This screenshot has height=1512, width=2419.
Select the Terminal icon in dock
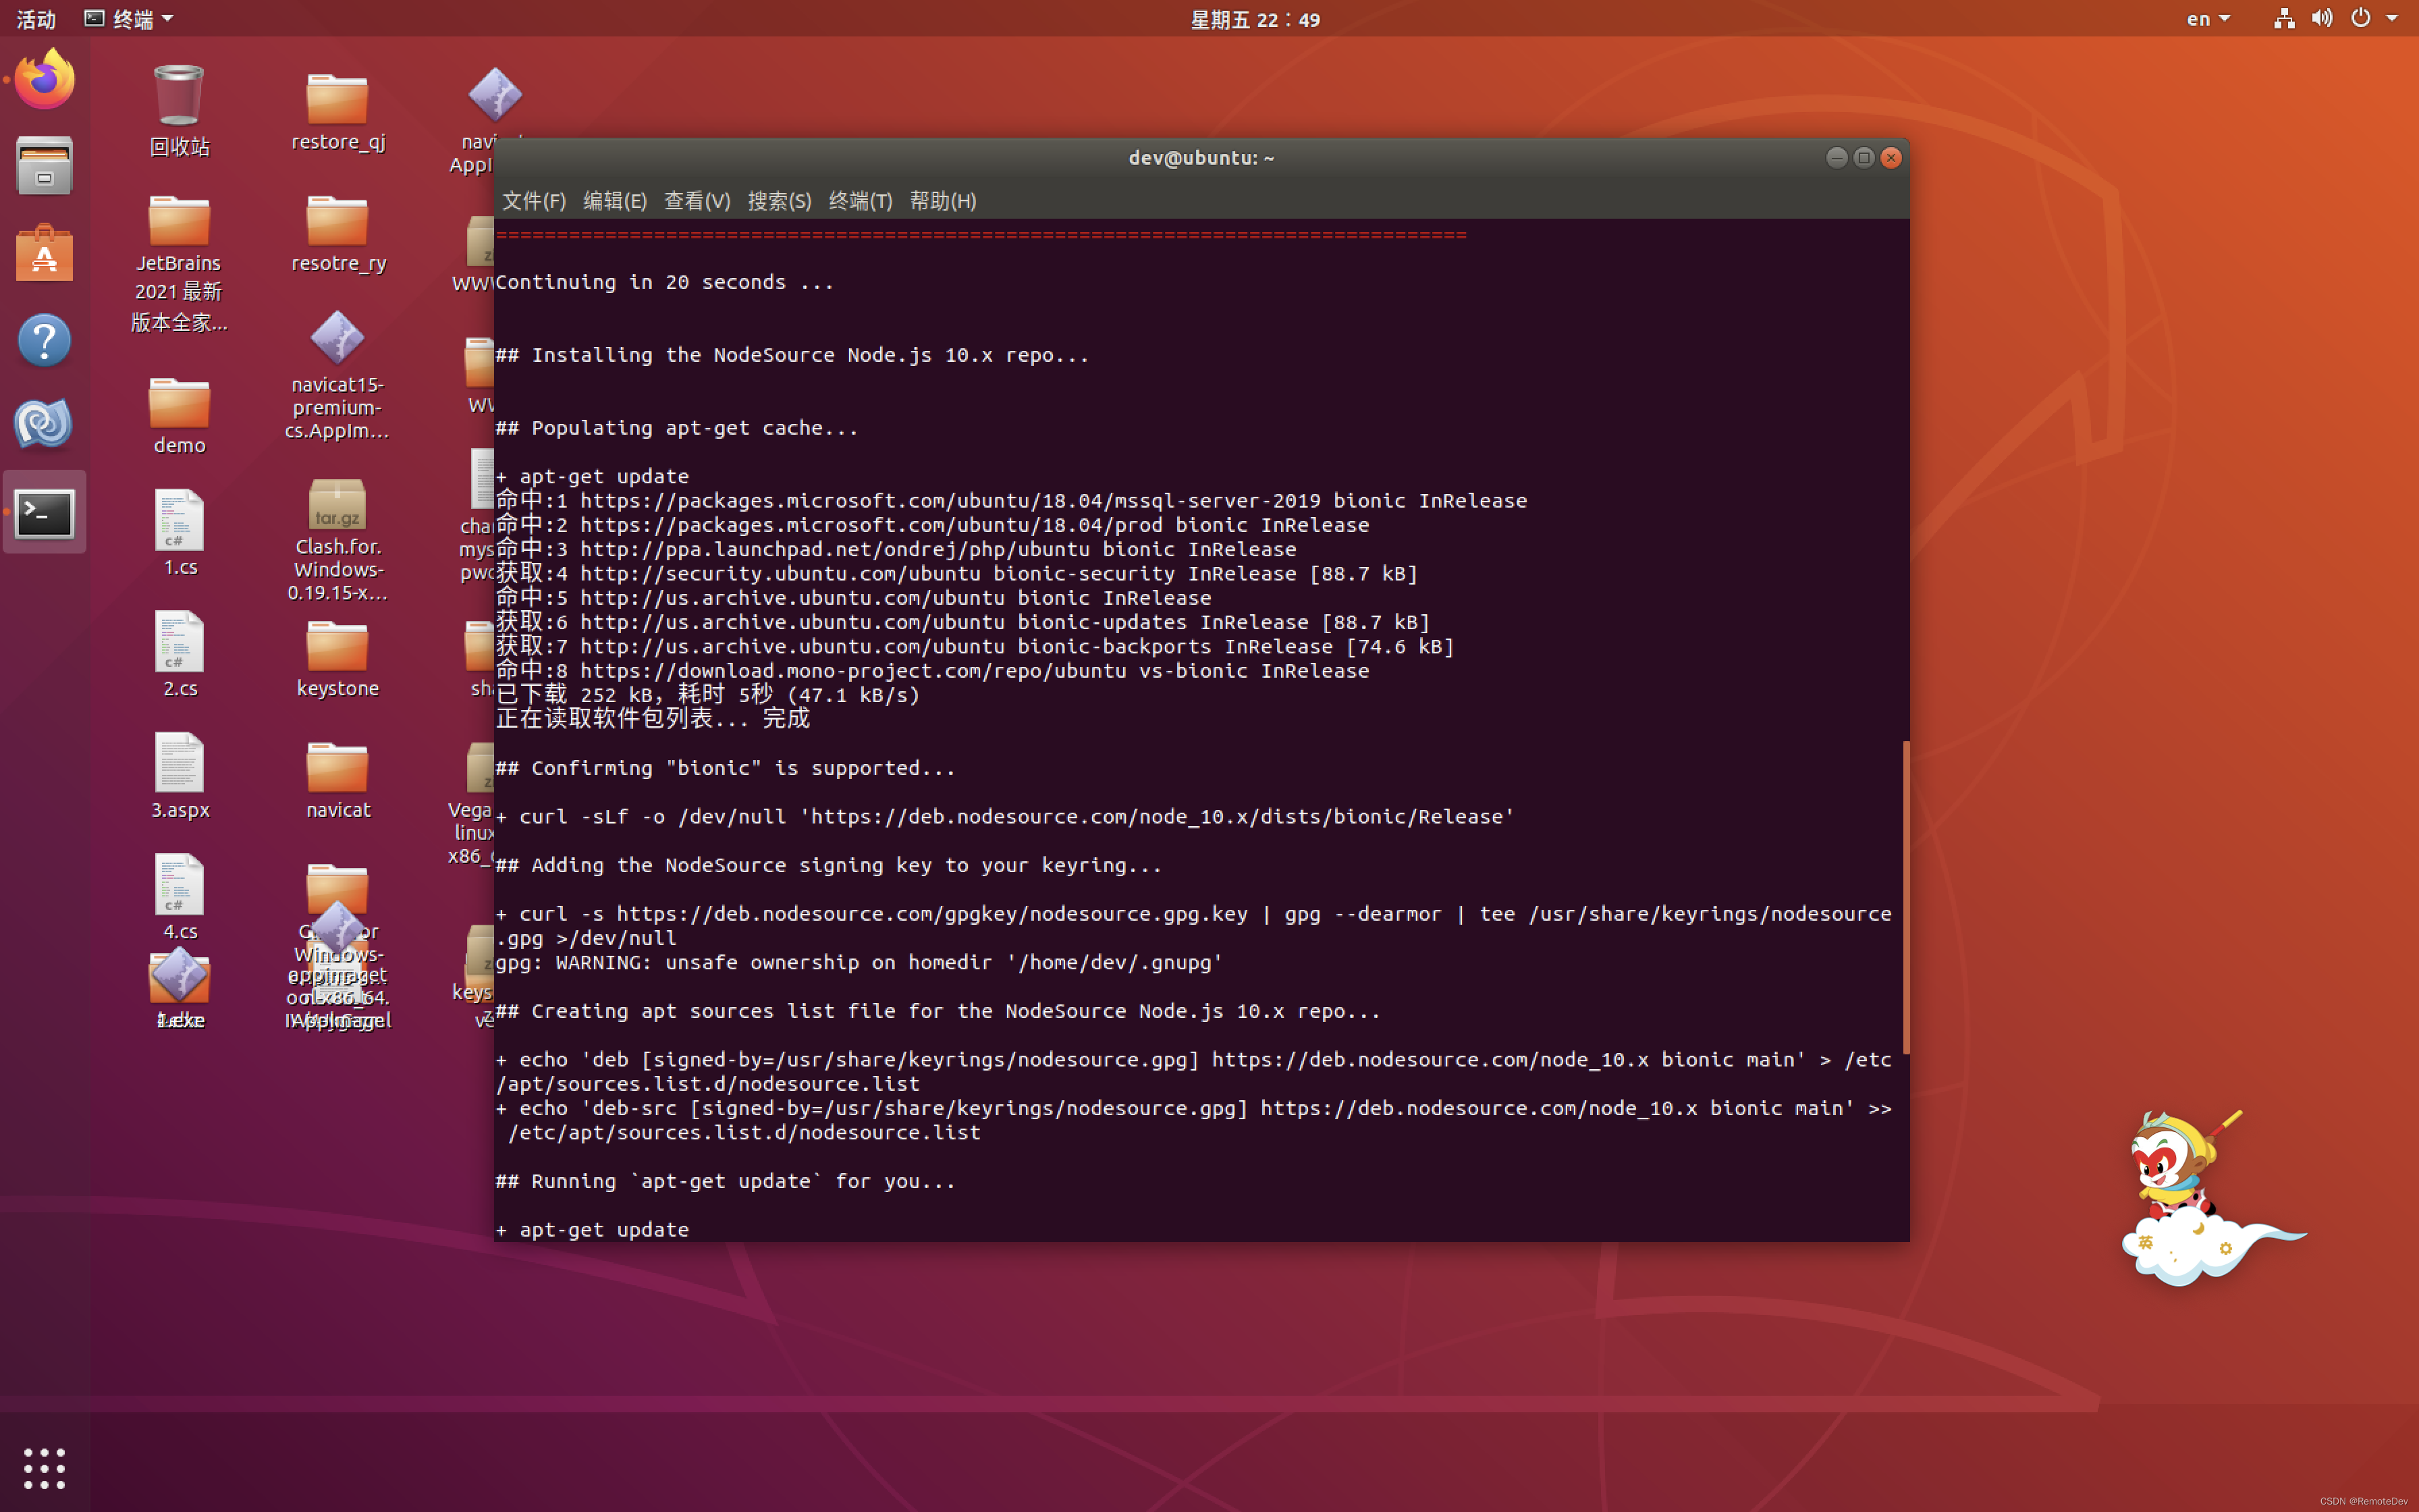pyautogui.click(x=44, y=513)
